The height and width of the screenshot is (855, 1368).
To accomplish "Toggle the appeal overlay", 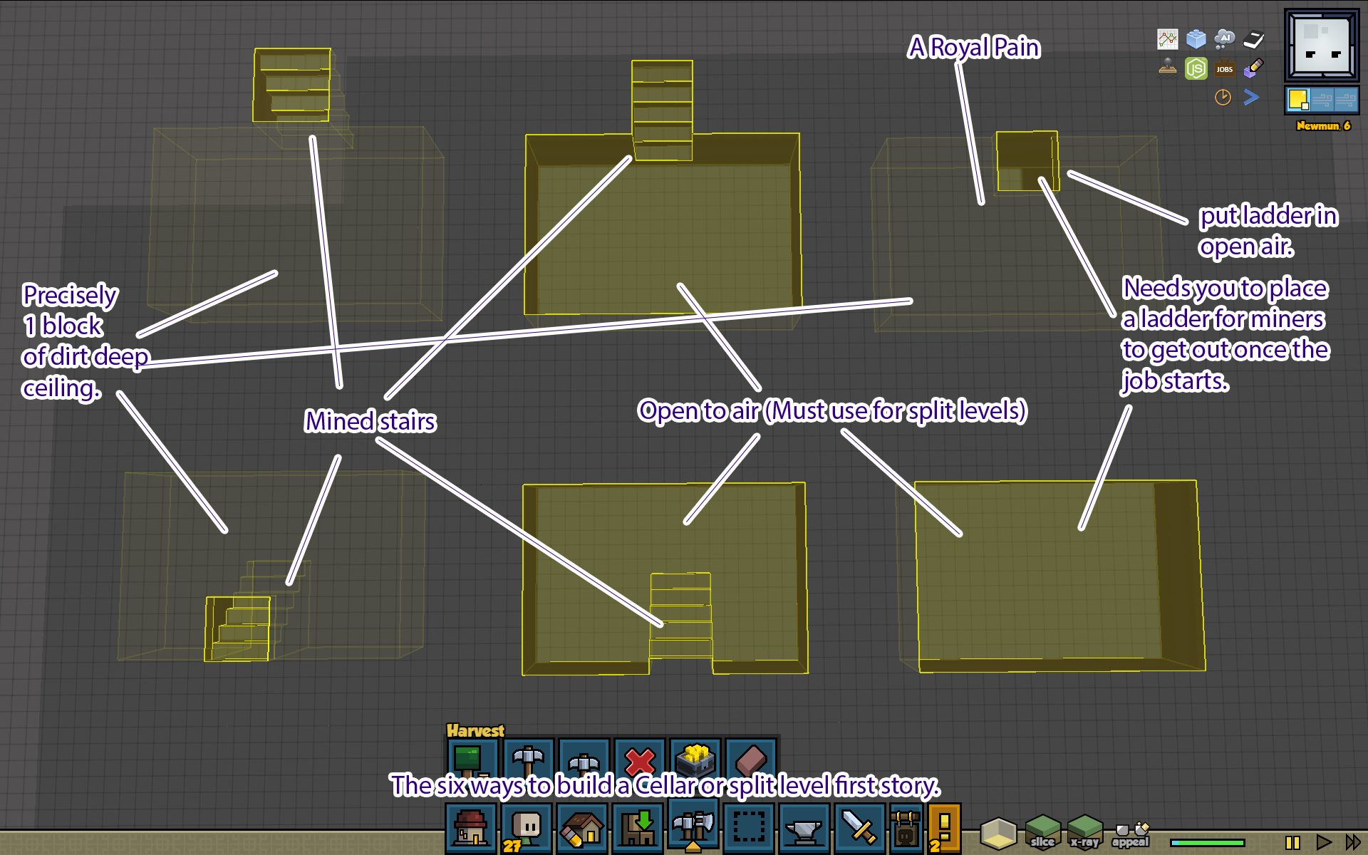I will 1131,834.
